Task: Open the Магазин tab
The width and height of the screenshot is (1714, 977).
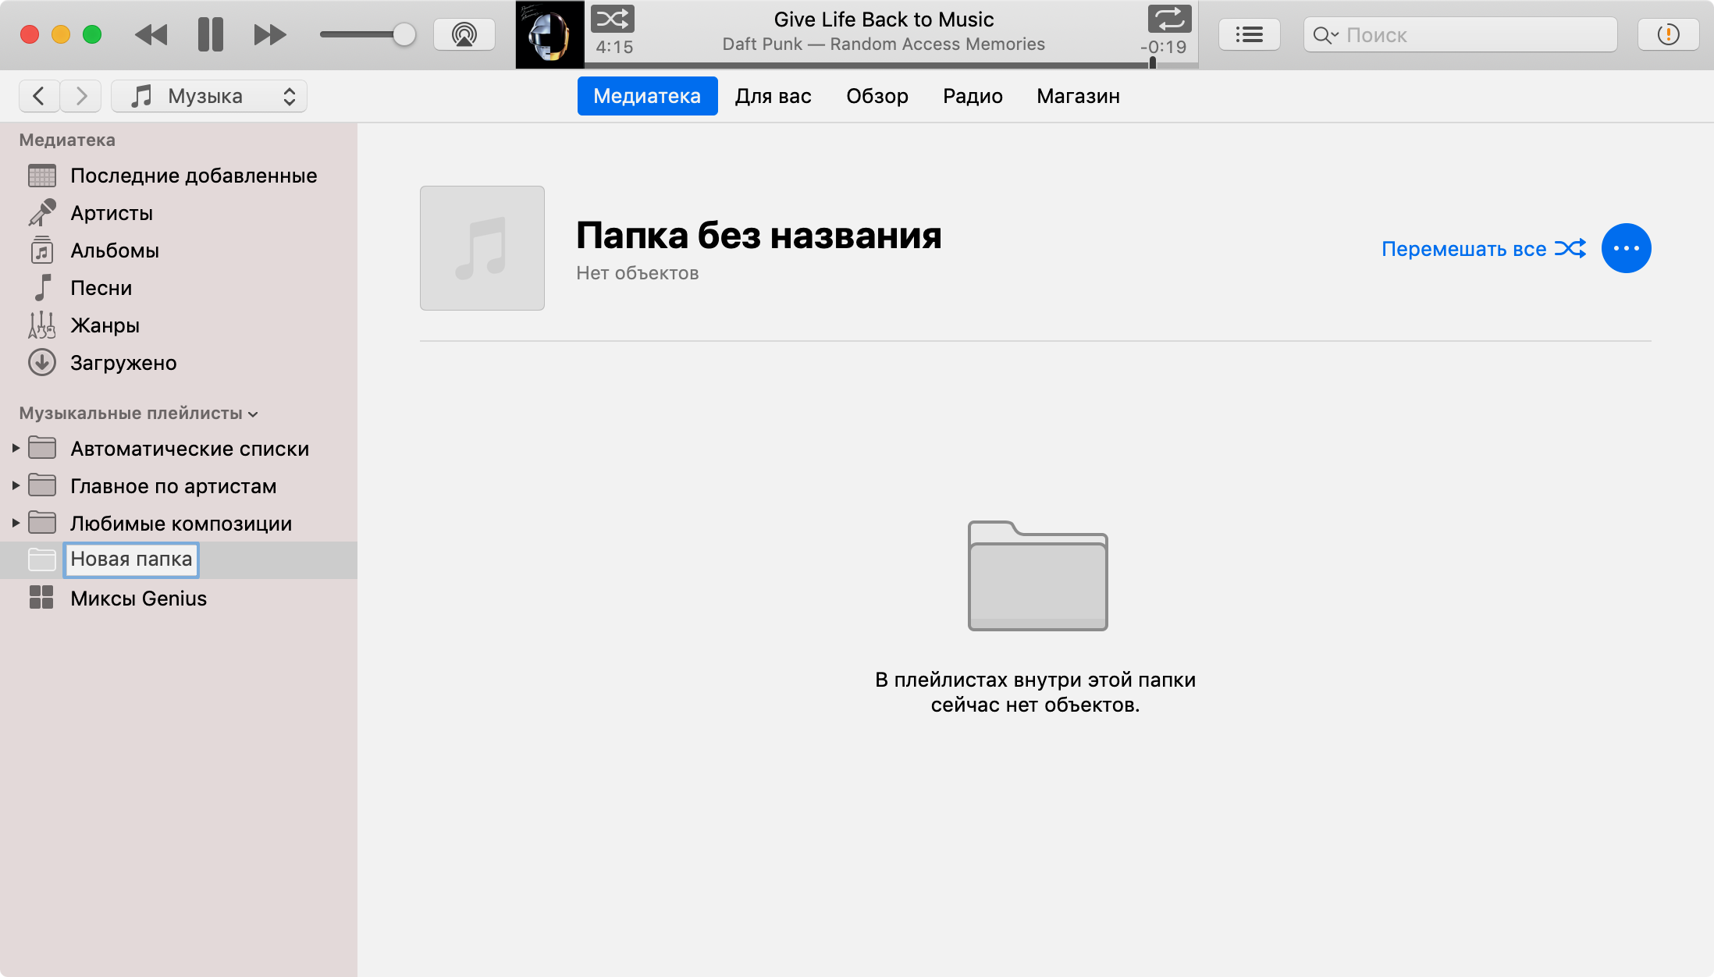Action: [x=1078, y=96]
